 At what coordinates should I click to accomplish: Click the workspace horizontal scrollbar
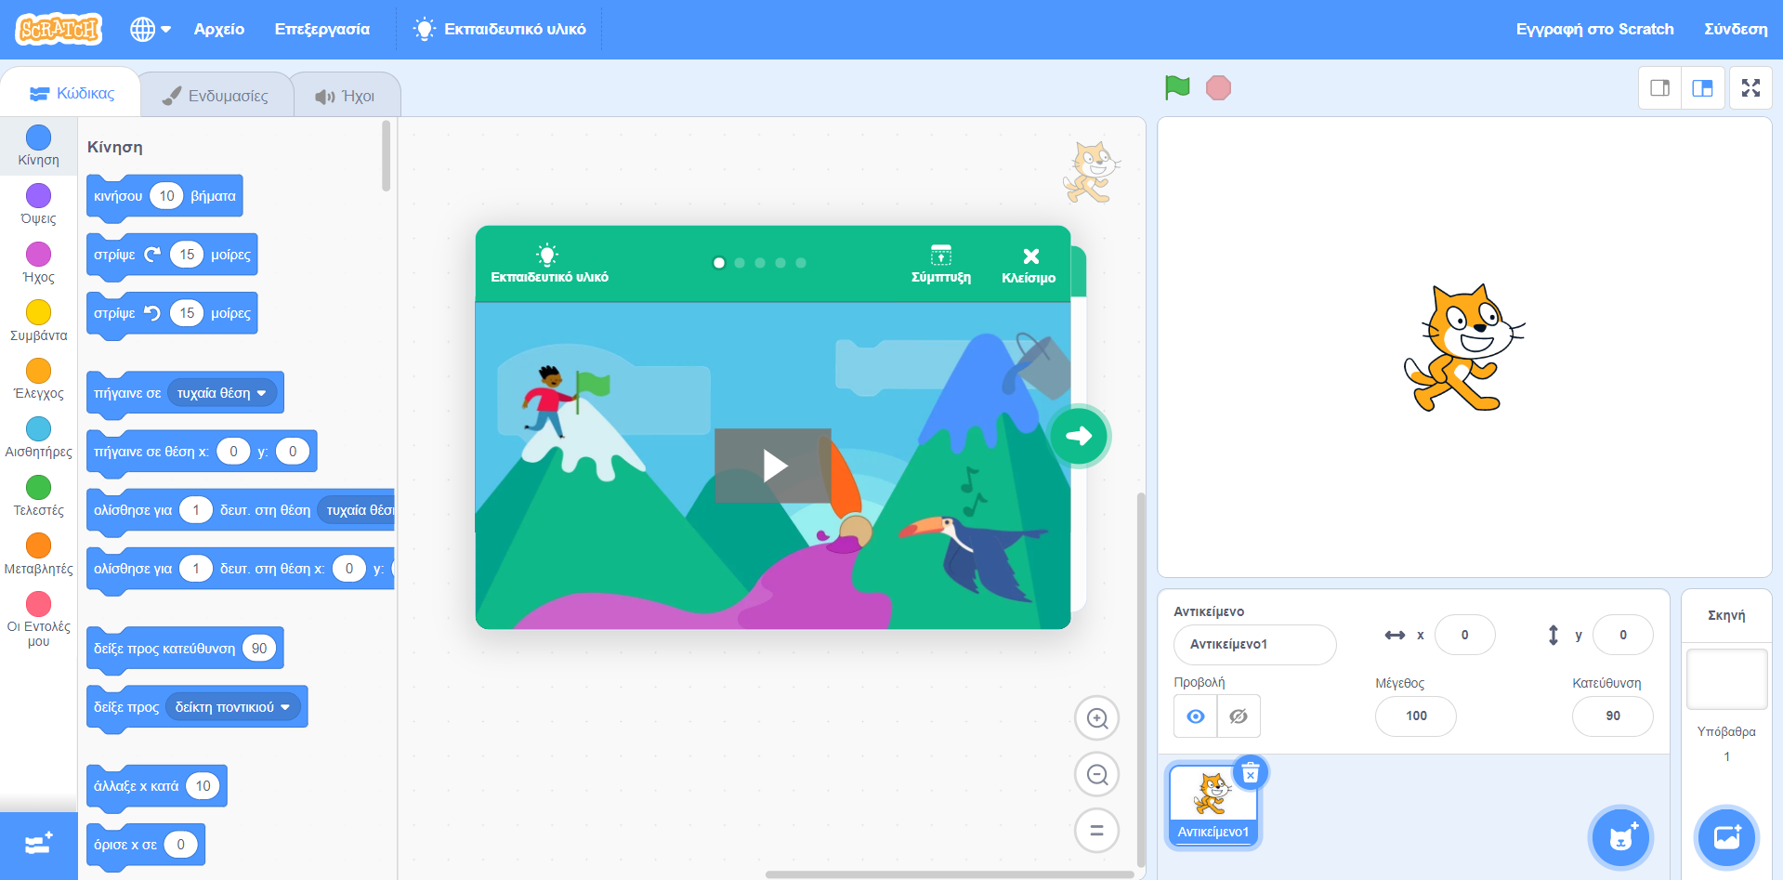[x=950, y=874]
